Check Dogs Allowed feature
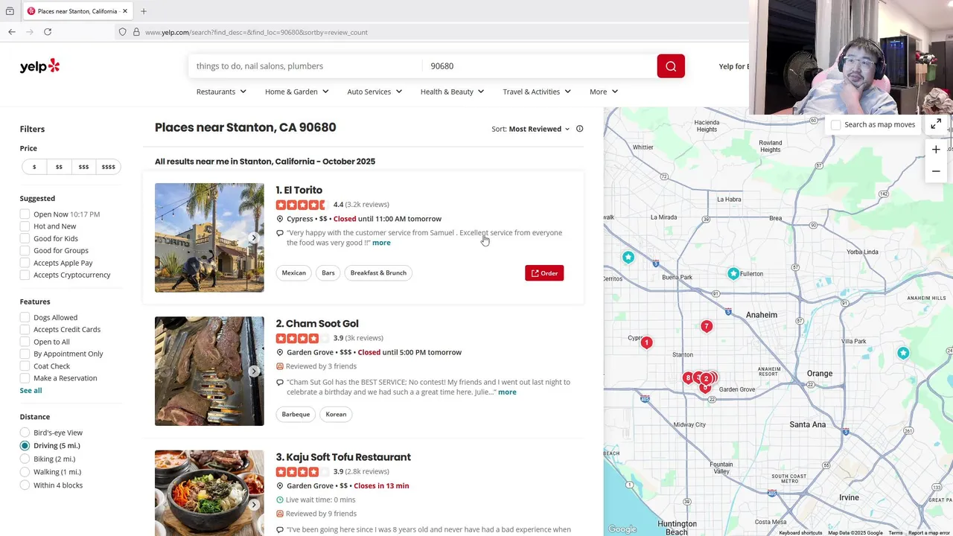 pyautogui.click(x=25, y=317)
